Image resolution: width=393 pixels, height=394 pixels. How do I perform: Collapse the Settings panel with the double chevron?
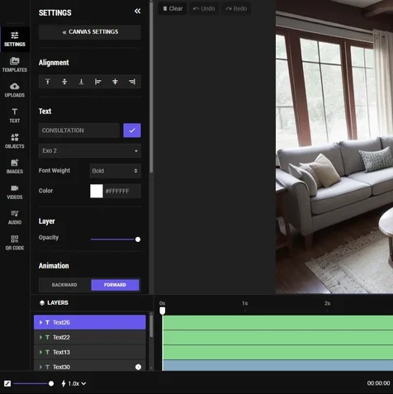pos(137,11)
